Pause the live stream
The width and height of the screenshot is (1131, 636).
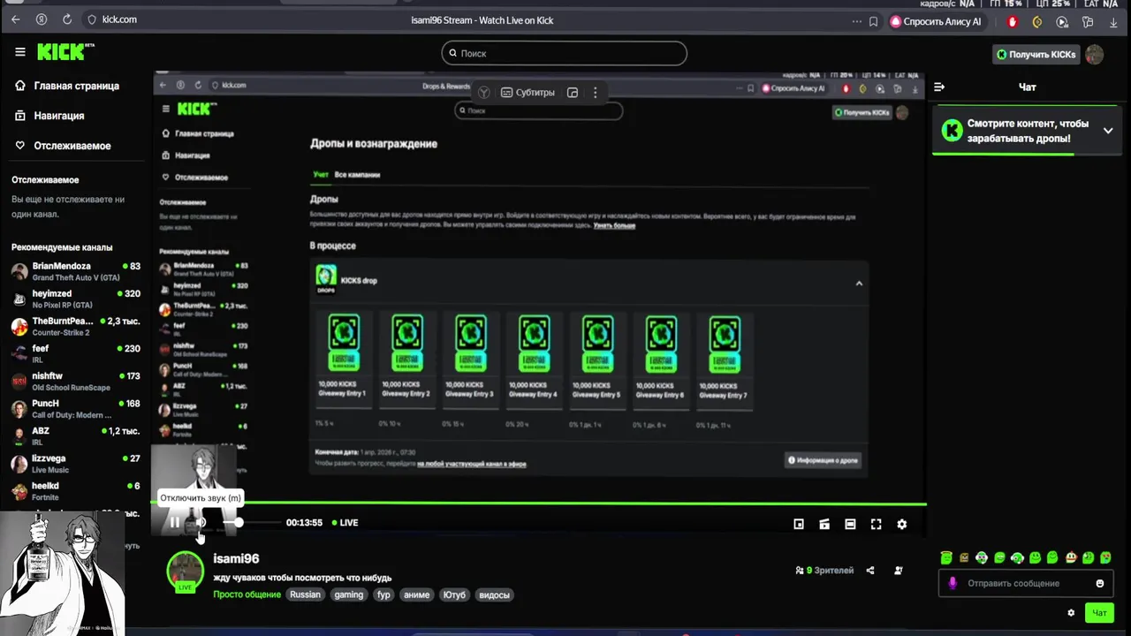pyautogui.click(x=174, y=523)
